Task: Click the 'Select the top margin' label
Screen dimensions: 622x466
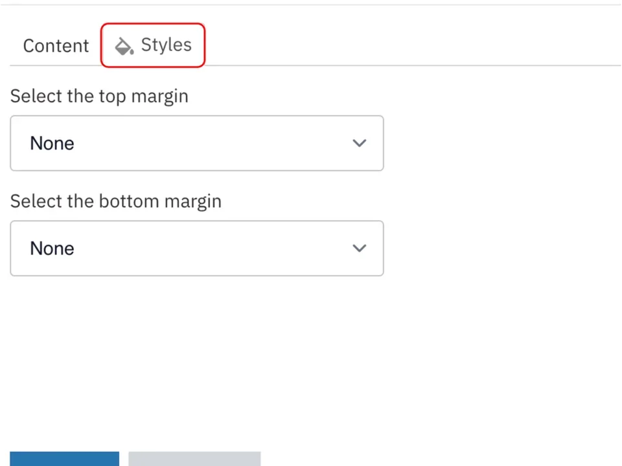Action: [x=99, y=96]
